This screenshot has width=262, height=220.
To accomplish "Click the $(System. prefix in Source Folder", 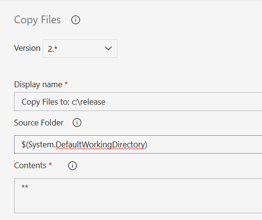I will coord(38,144).
